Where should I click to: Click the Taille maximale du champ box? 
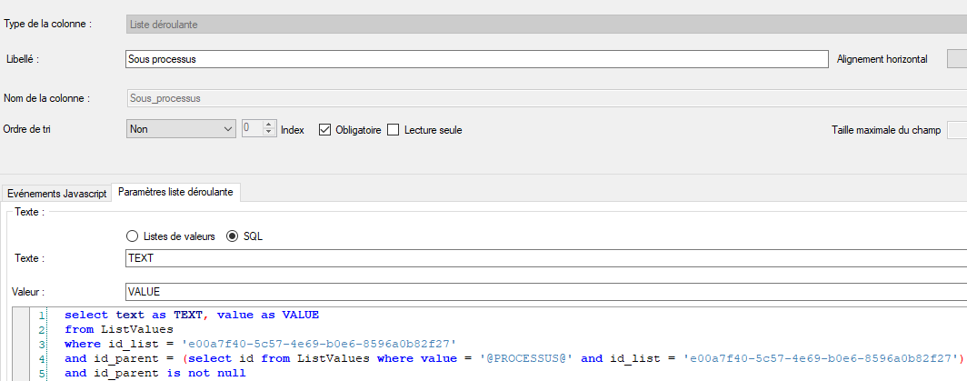point(956,130)
